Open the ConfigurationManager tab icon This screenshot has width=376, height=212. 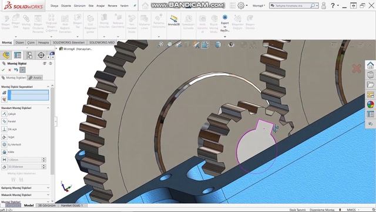coord(29,55)
